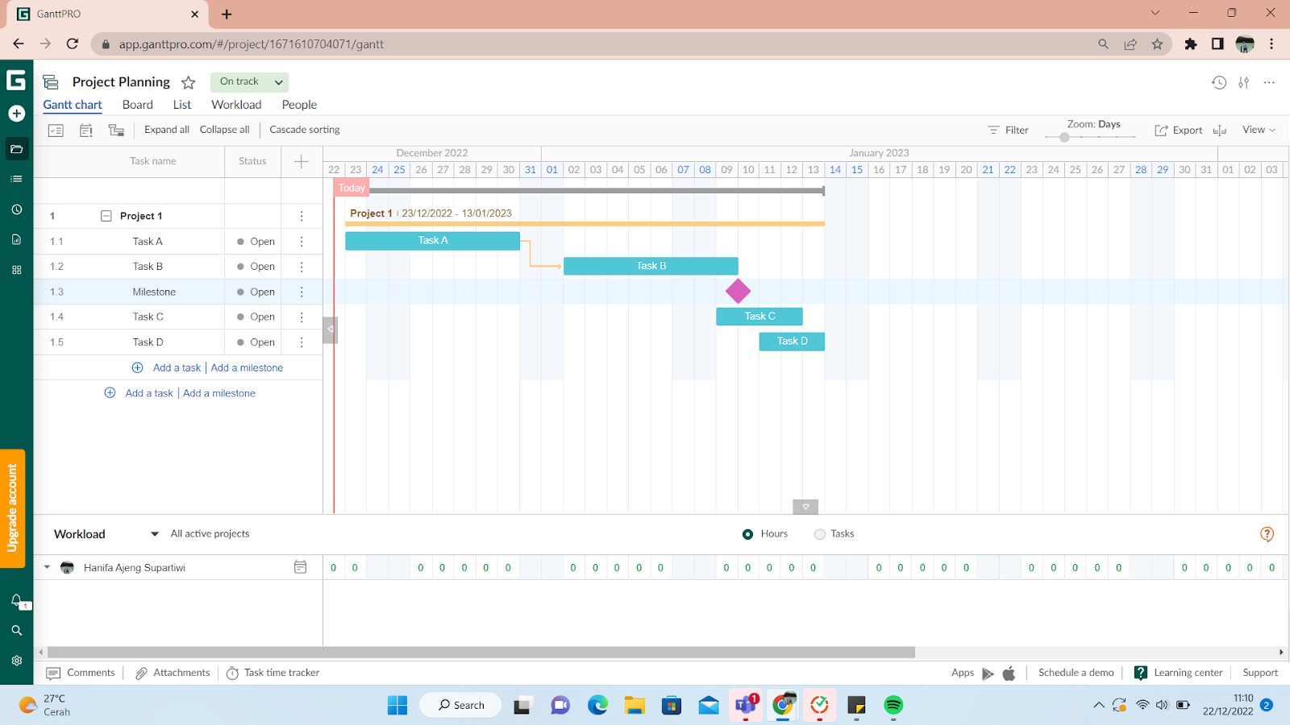Screen dimensions: 1290x725
Task: Open the notifications bell in sidebar
Action: point(16,600)
